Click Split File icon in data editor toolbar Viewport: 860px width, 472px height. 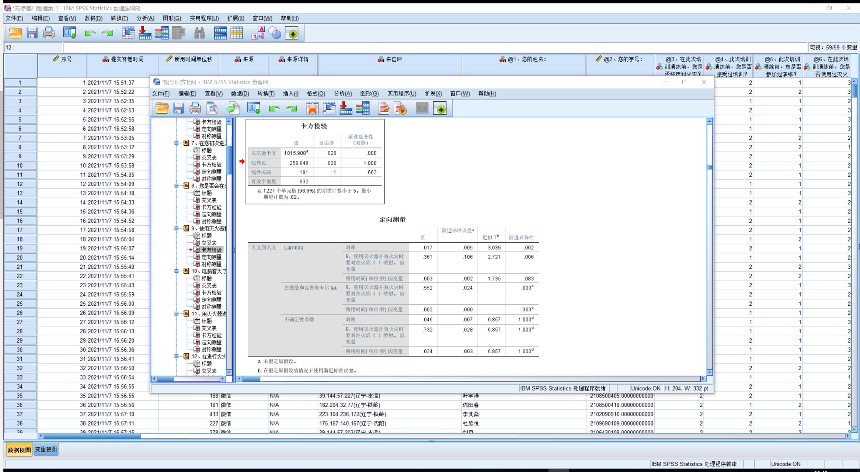tap(220, 34)
